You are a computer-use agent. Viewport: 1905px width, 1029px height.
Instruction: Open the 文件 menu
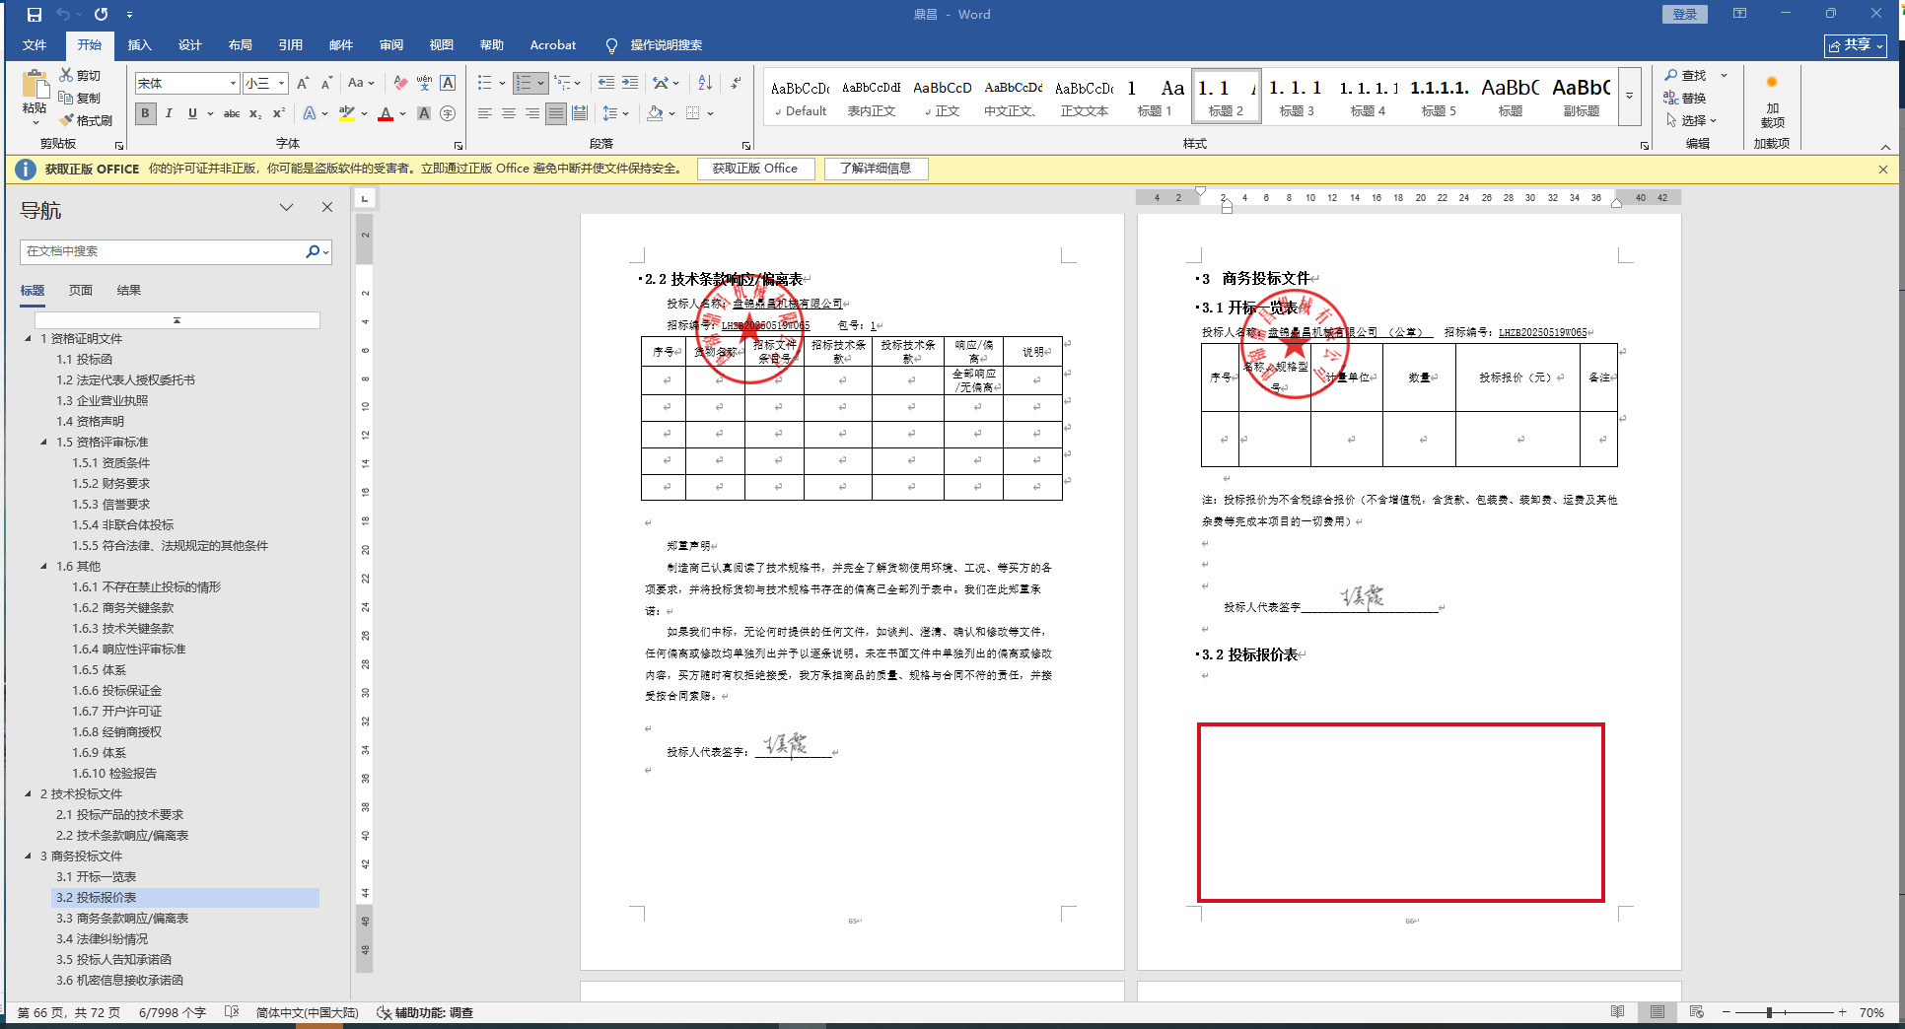click(x=35, y=45)
